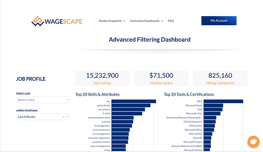The image size is (263, 152).
Task: Click the 'crc management' skill label
Action: click(101, 134)
